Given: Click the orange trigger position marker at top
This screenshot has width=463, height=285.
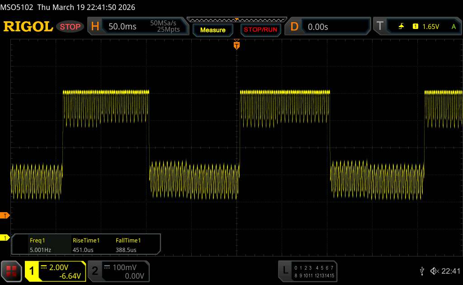Looking at the screenshot, I should tap(236, 44).
